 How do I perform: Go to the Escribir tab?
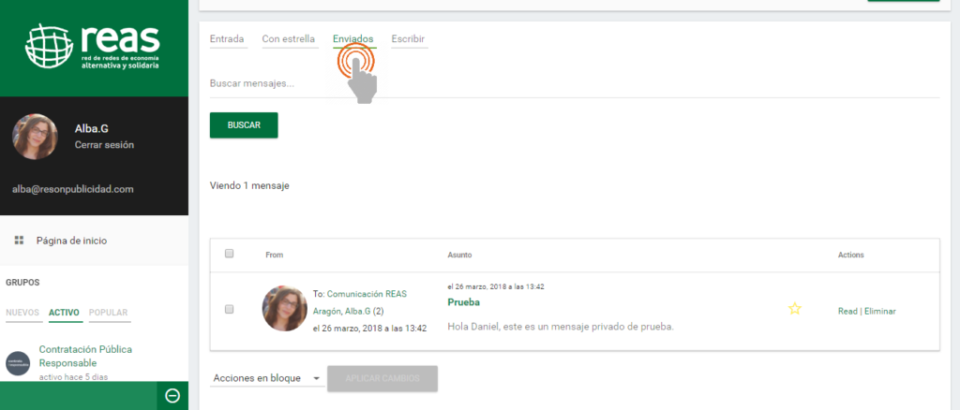click(408, 39)
